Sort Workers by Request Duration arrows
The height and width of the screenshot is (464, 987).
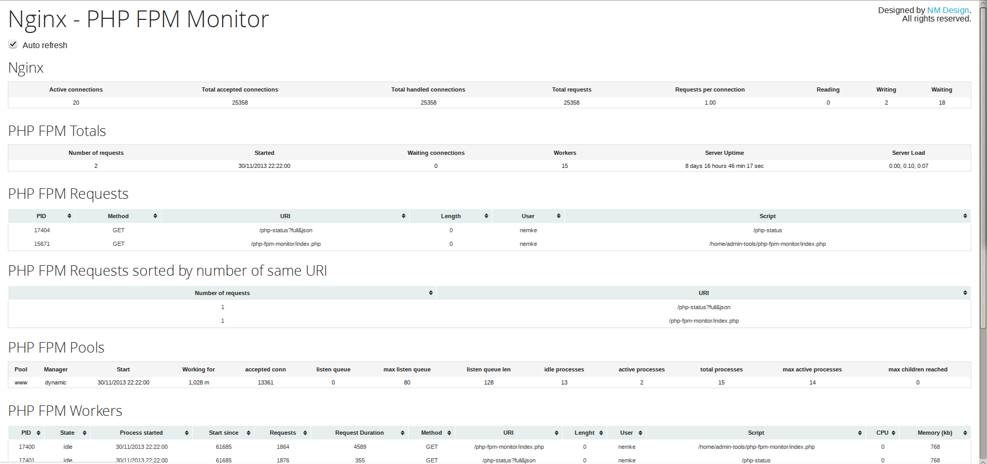pos(402,433)
